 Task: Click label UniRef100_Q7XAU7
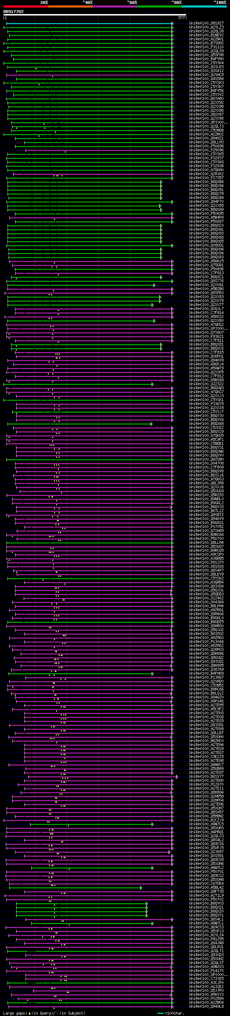pyautogui.click(x=206, y=333)
